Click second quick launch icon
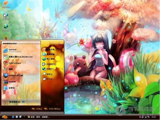Screen dimensions: 160x120 click(17, 117)
